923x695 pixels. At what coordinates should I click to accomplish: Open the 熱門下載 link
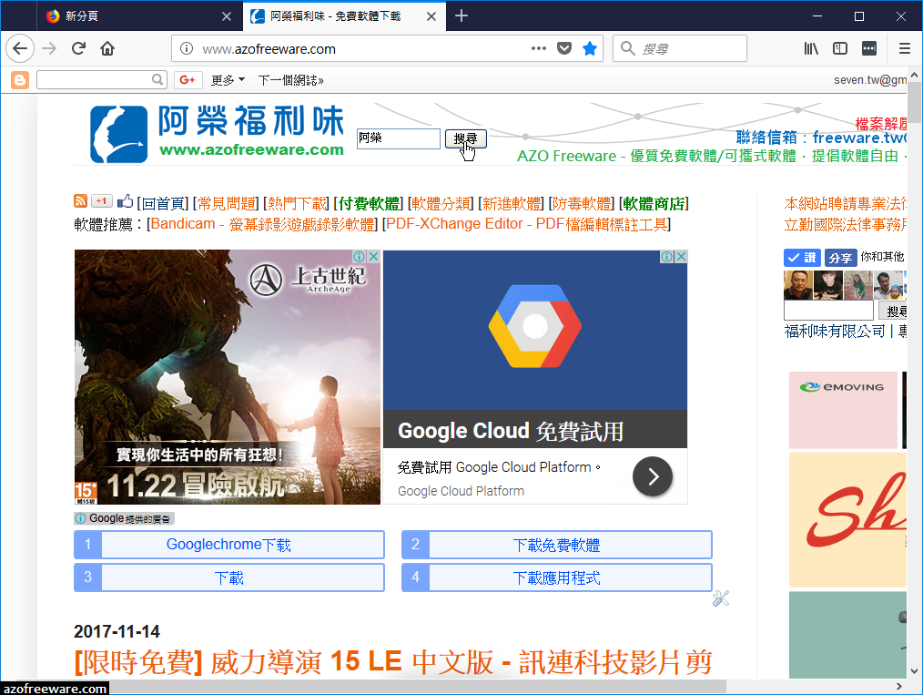click(x=298, y=204)
